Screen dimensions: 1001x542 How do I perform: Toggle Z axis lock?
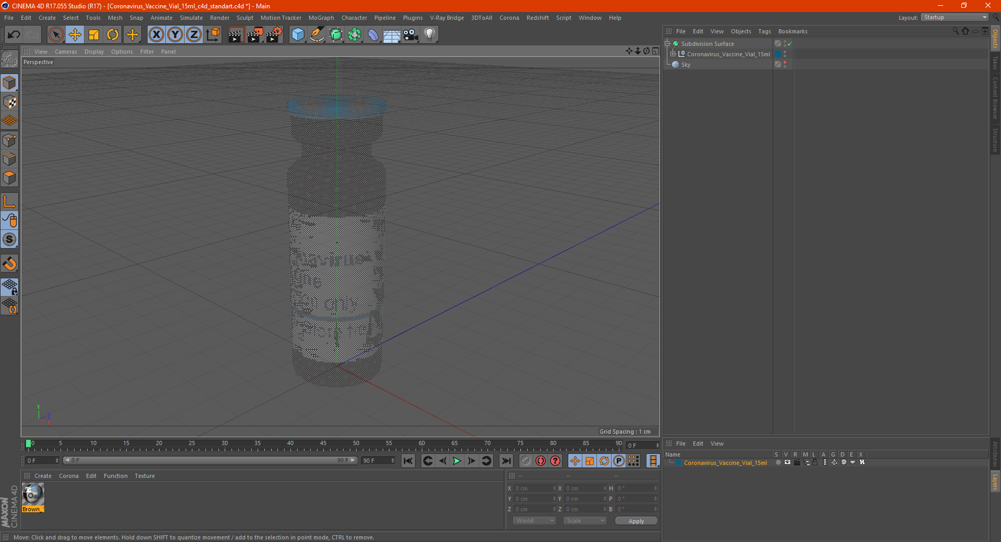click(x=194, y=35)
